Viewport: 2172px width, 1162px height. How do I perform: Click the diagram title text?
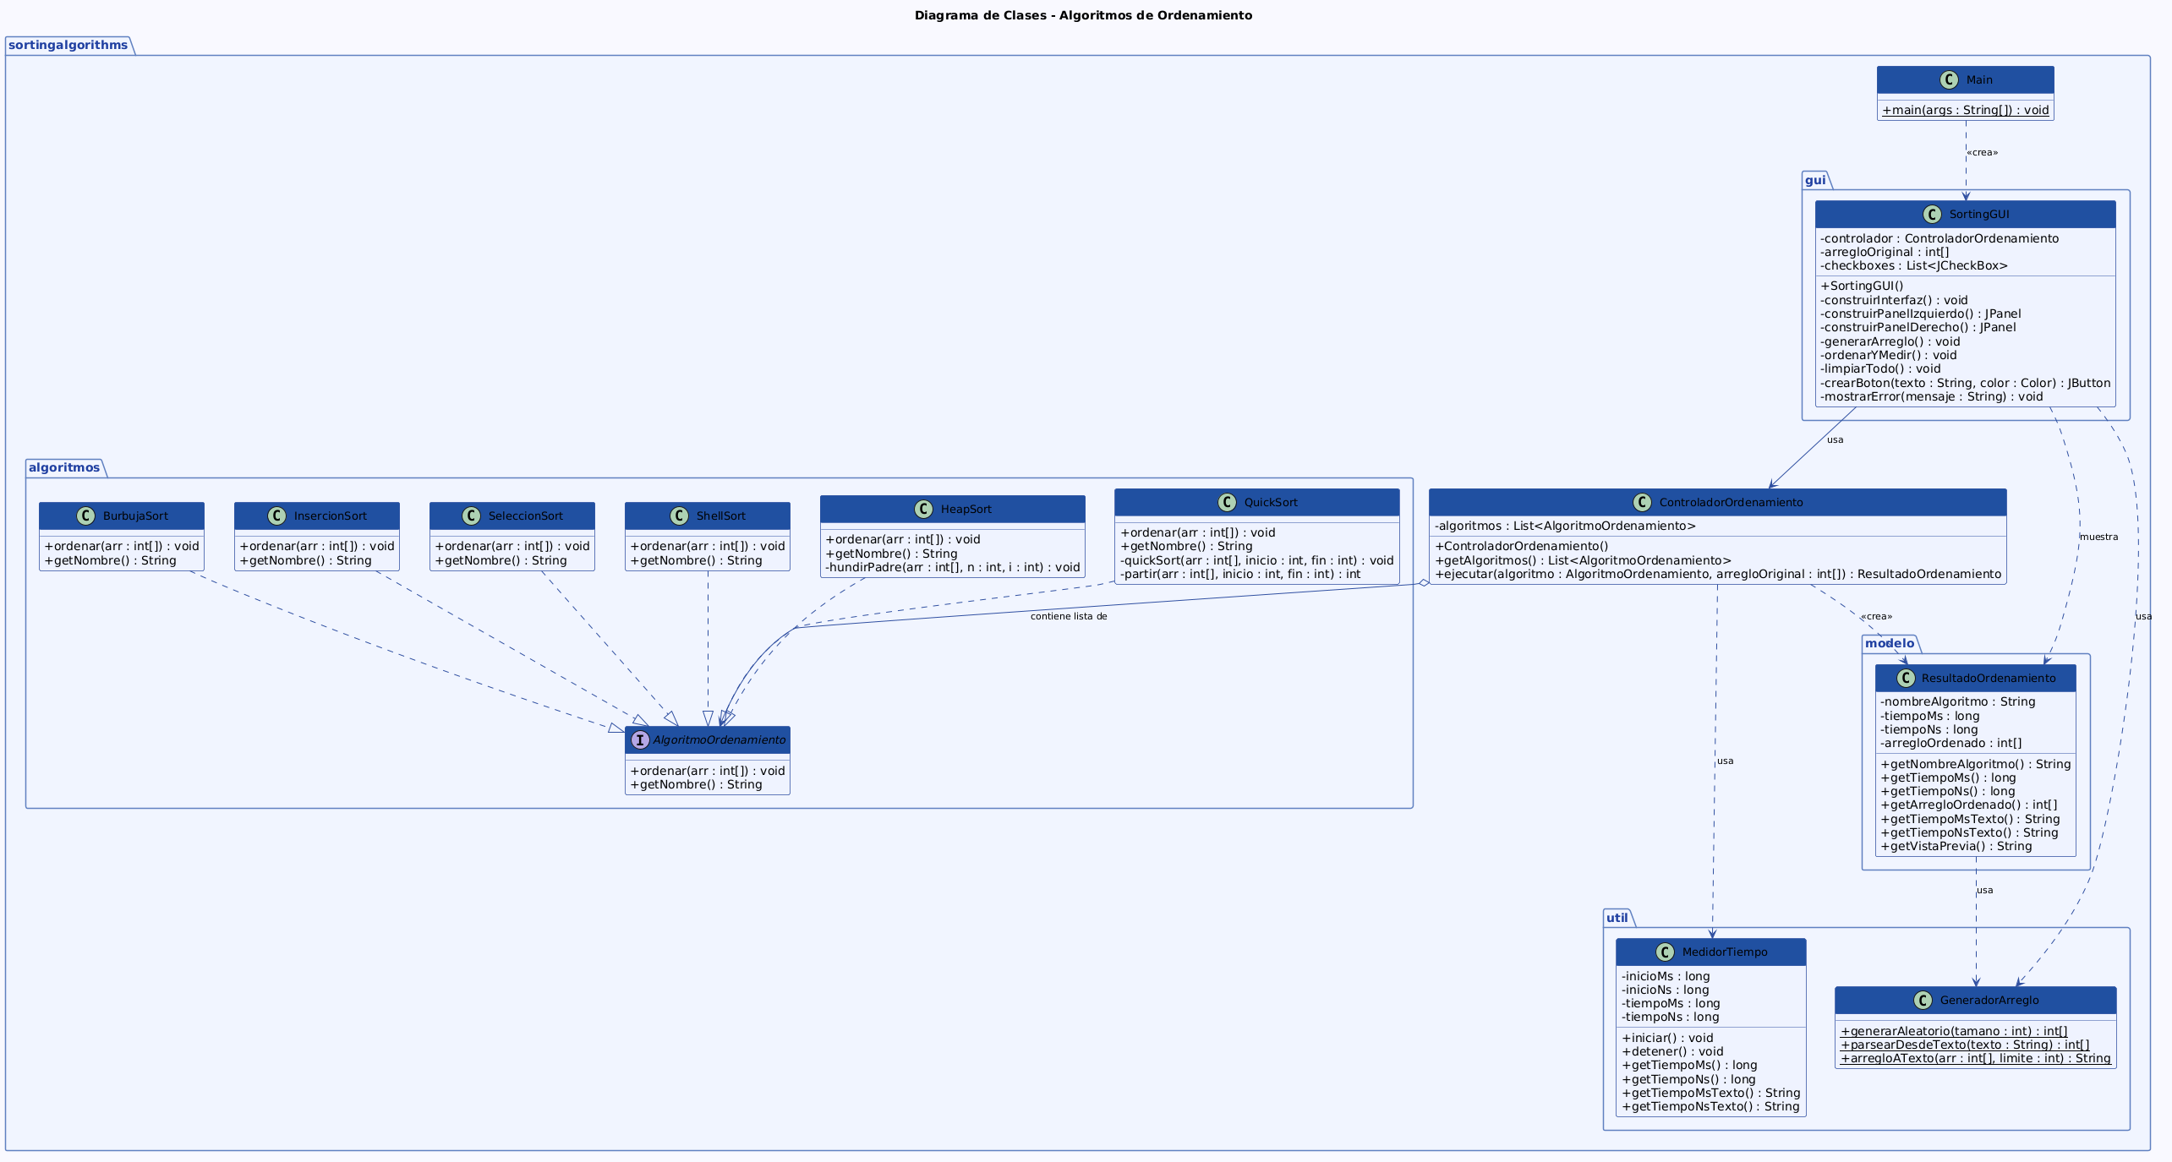pyautogui.click(x=1083, y=15)
